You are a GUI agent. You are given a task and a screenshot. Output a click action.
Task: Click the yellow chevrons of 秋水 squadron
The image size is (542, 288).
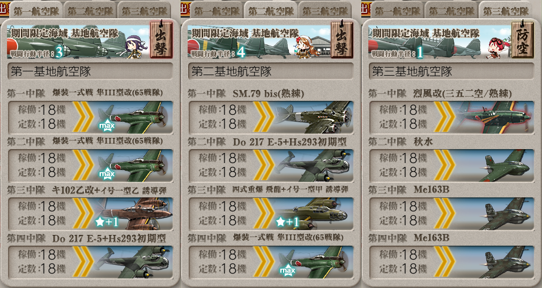[444, 166]
